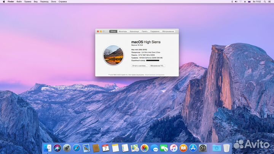Click the NVIDIA GeForce 320M line
Screen dimensions: 274x154
[147, 58]
